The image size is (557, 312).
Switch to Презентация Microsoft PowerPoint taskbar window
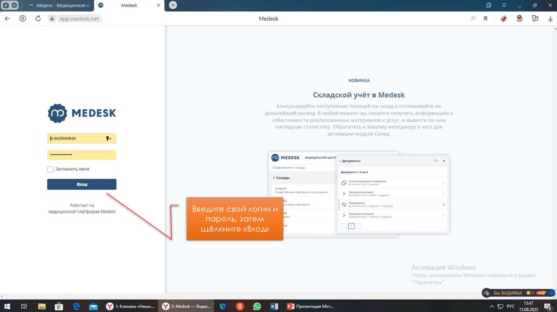(311, 307)
